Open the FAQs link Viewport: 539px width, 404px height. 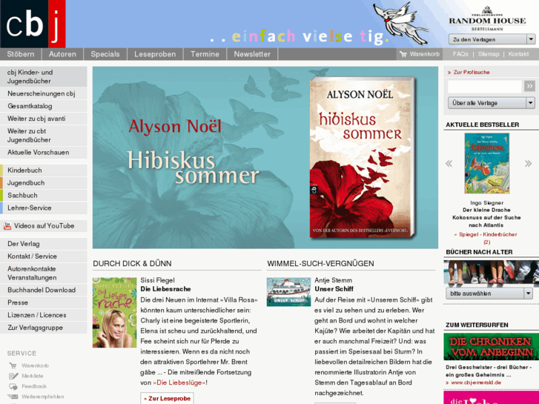point(460,54)
